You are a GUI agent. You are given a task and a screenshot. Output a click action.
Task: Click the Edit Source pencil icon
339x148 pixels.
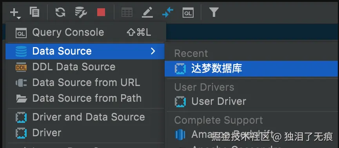click(147, 12)
